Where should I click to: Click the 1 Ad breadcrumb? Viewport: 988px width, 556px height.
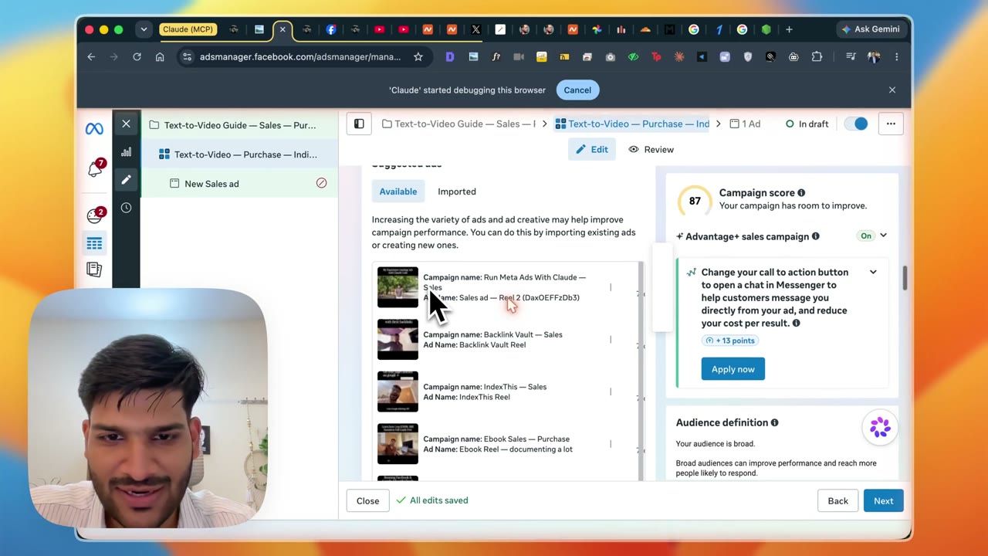[x=745, y=124]
